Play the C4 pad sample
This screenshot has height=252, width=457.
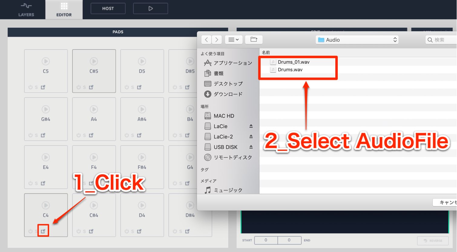46,205
